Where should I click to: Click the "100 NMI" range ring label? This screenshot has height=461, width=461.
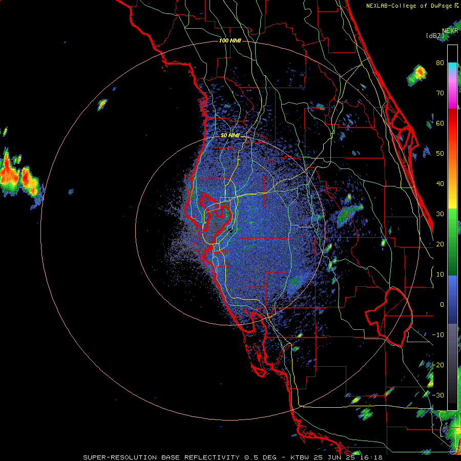click(230, 40)
